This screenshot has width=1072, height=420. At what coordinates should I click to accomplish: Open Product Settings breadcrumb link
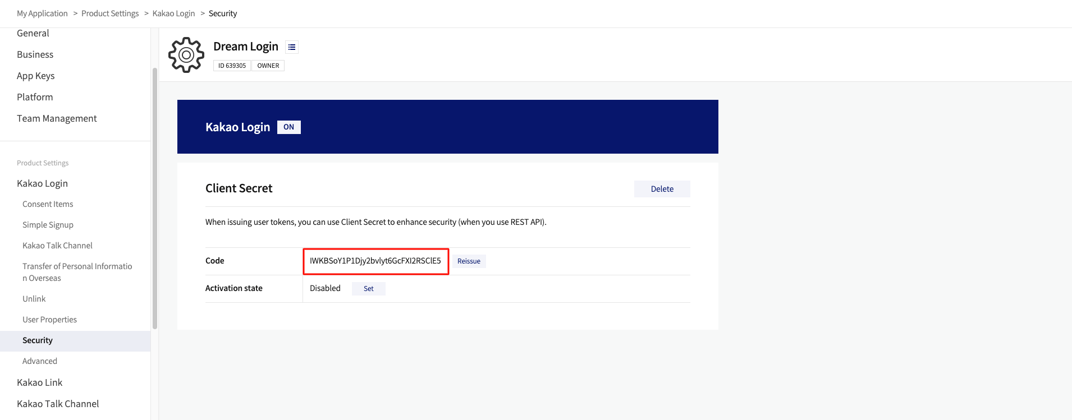110,13
